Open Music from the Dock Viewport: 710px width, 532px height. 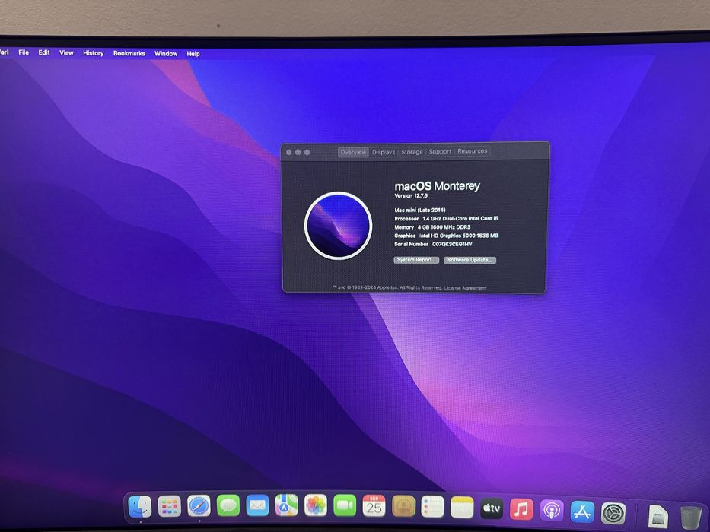pyautogui.click(x=521, y=509)
